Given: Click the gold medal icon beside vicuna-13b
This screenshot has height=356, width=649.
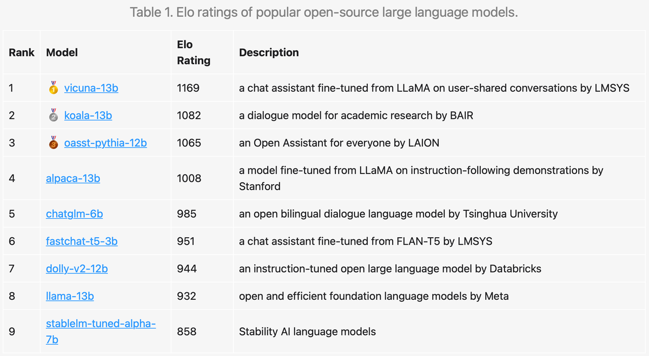Looking at the screenshot, I should point(53,88).
